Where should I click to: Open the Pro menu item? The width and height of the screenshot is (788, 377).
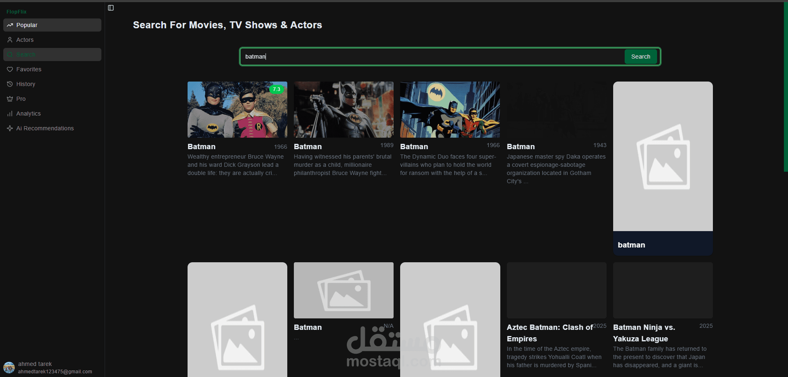[x=52, y=99]
